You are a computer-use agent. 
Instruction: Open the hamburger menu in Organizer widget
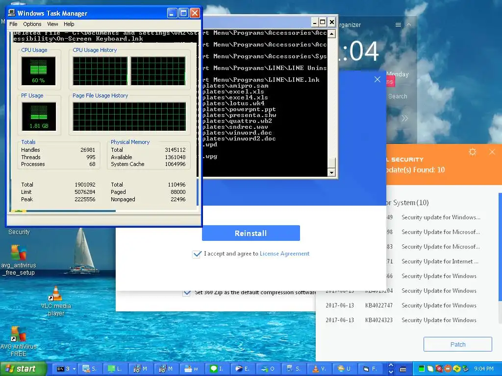(398, 24)
